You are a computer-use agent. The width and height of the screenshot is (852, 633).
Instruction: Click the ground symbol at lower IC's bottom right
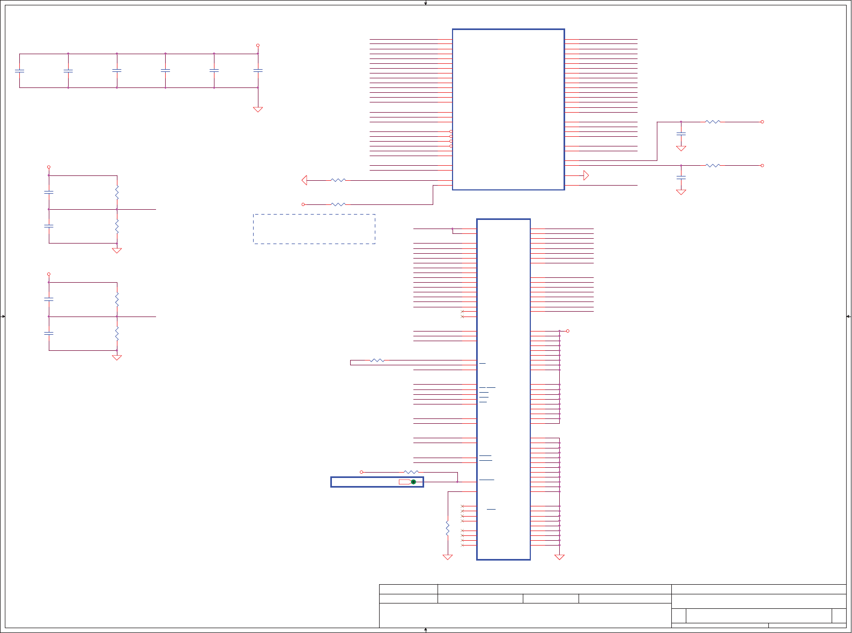point(559,557)
